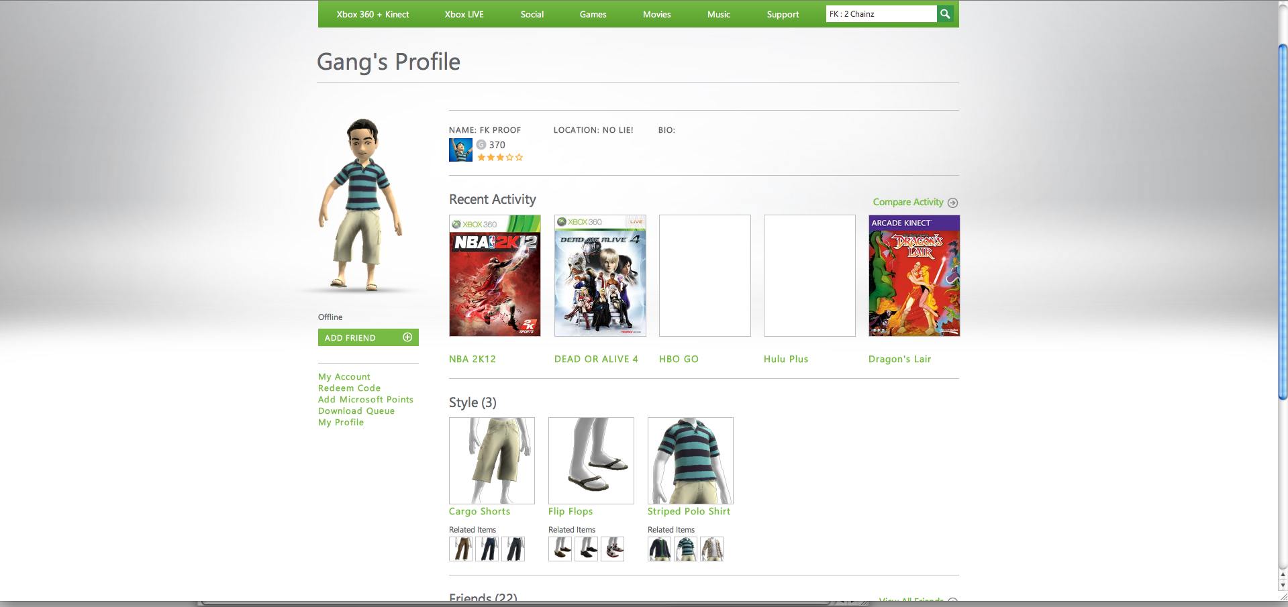Open the Cargo Shorts item image
Screen dimensions: 1288x607
tap(492, 461)
